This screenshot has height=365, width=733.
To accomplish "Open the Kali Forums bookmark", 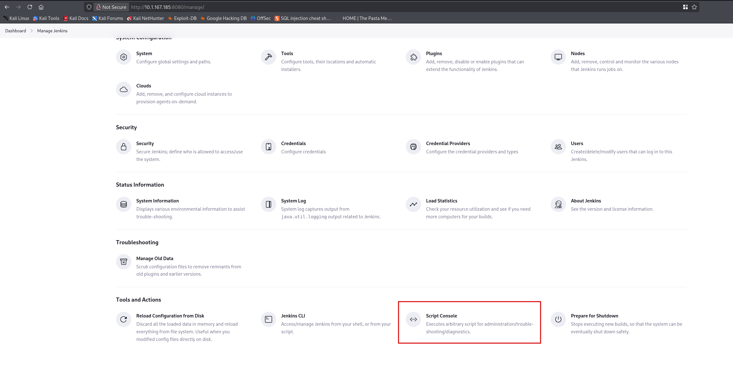I will coord(107,18).
